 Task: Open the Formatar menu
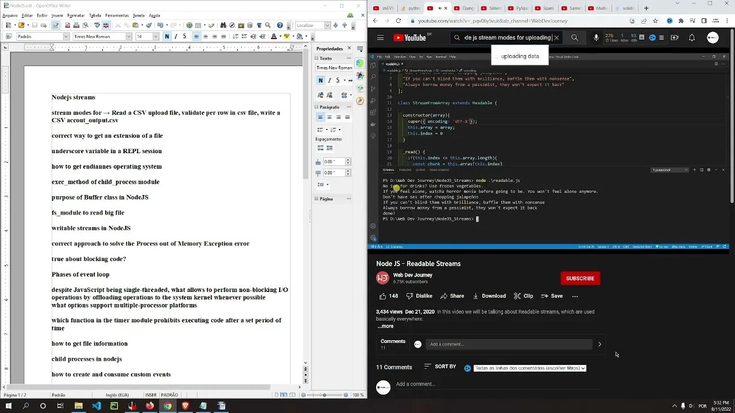(x=76, y=15)
